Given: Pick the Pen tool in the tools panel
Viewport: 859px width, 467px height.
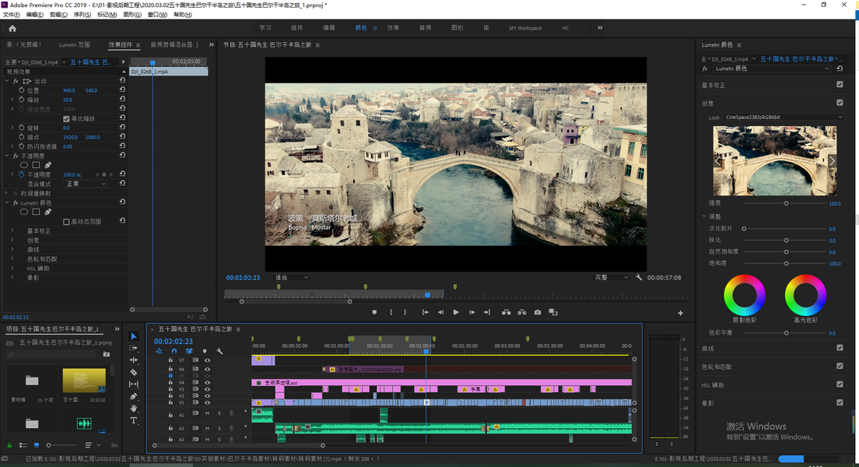Looking at the screenshot, I should (x=134, y=396).
